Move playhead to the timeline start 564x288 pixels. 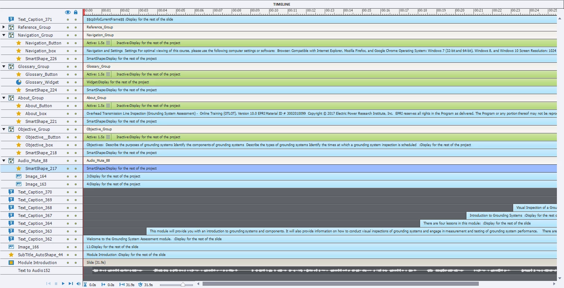pyautogui.click(x=49, y=284)
